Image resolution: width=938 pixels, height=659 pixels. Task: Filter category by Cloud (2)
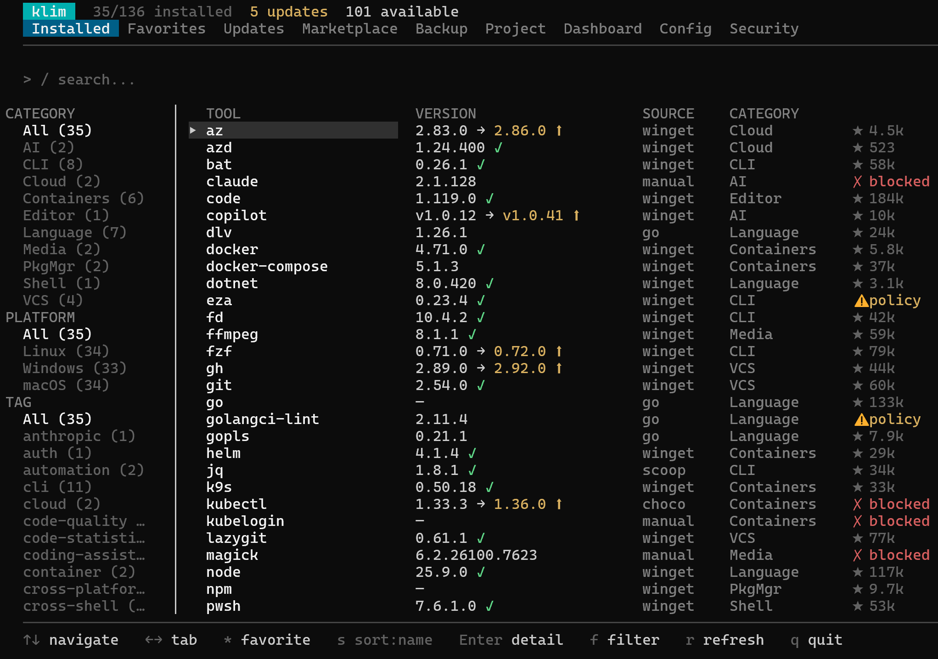click(x=62, y=182)
